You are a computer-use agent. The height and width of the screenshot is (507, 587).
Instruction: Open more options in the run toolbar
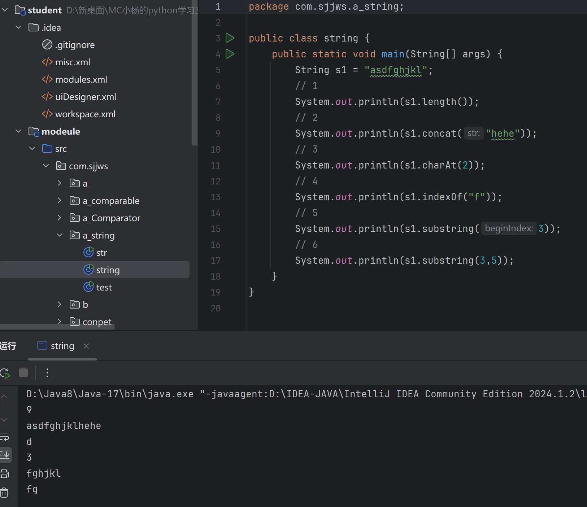tap(47, 373)
